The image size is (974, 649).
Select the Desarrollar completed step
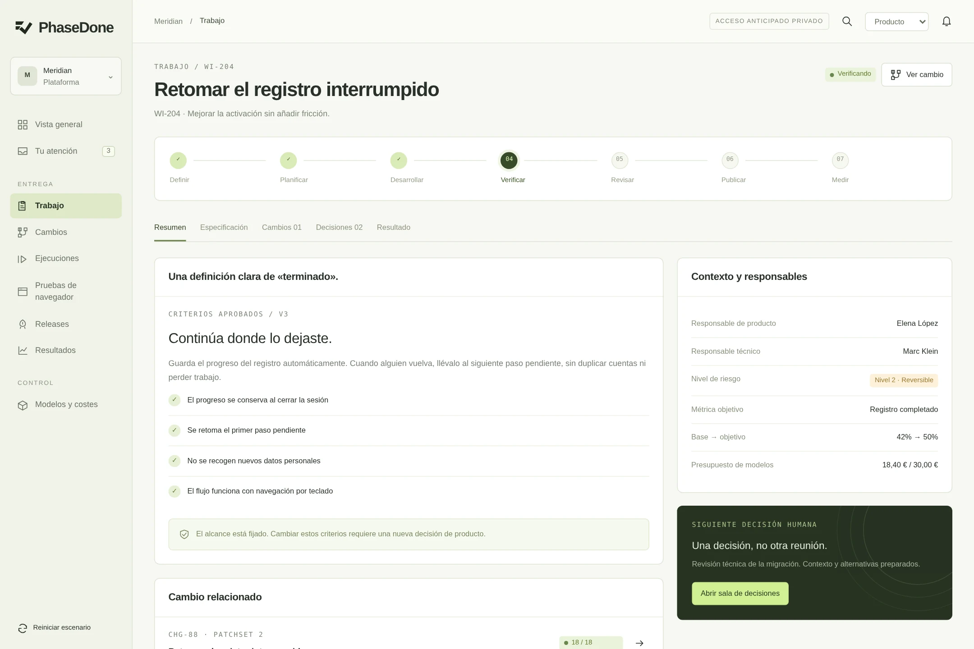(x=399, y=160)
